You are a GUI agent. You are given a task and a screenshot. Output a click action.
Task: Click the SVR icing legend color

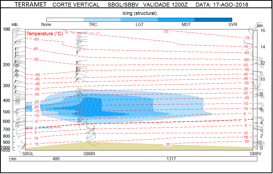click(x=213, y=20)
